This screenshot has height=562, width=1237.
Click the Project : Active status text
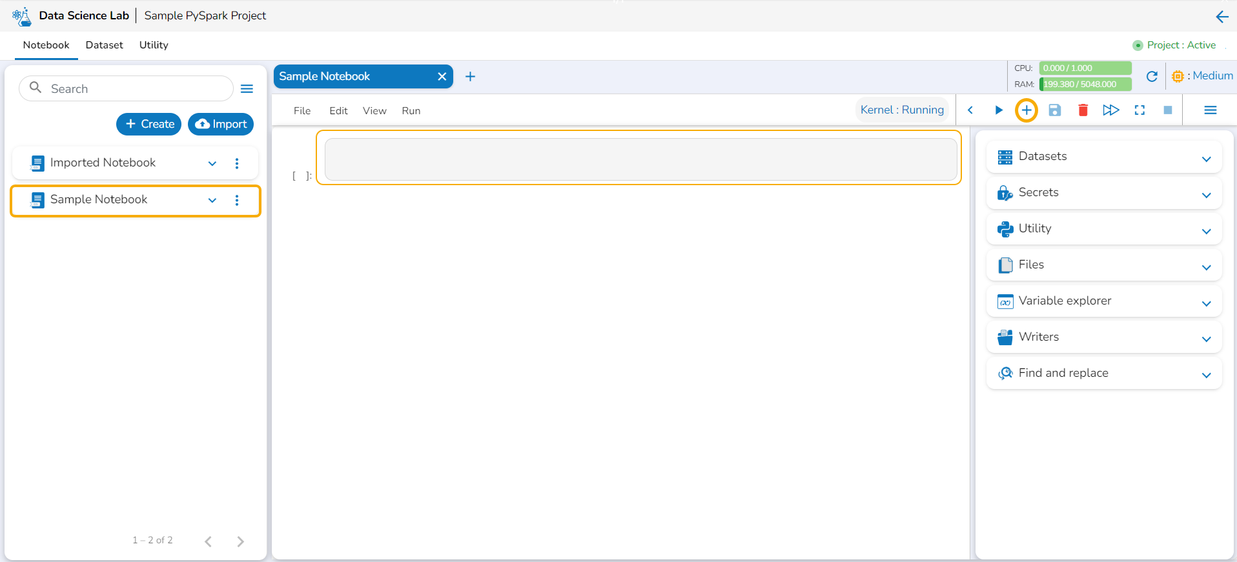pyautogui.click(x=1181, y=45)
